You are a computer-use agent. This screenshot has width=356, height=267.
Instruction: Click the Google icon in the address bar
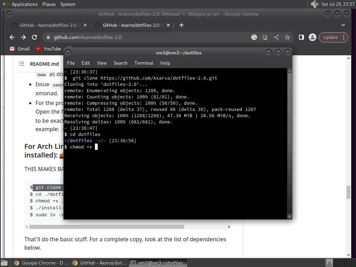254,37
